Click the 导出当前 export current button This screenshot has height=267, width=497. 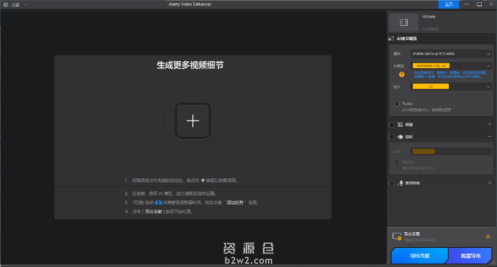point(419,256)
